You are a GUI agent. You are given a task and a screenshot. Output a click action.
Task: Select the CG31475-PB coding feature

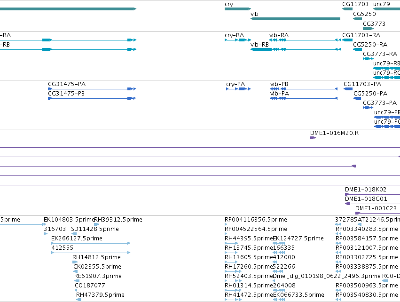point(92,98)
